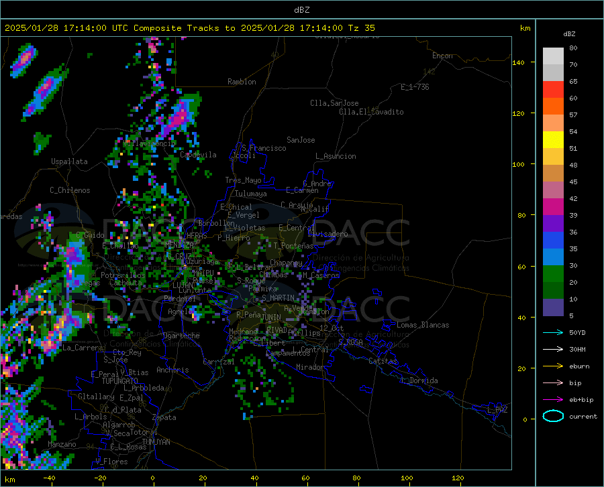The image size is (604, 487).
Task: Click the SanJose map label
Action: (301, 140)
